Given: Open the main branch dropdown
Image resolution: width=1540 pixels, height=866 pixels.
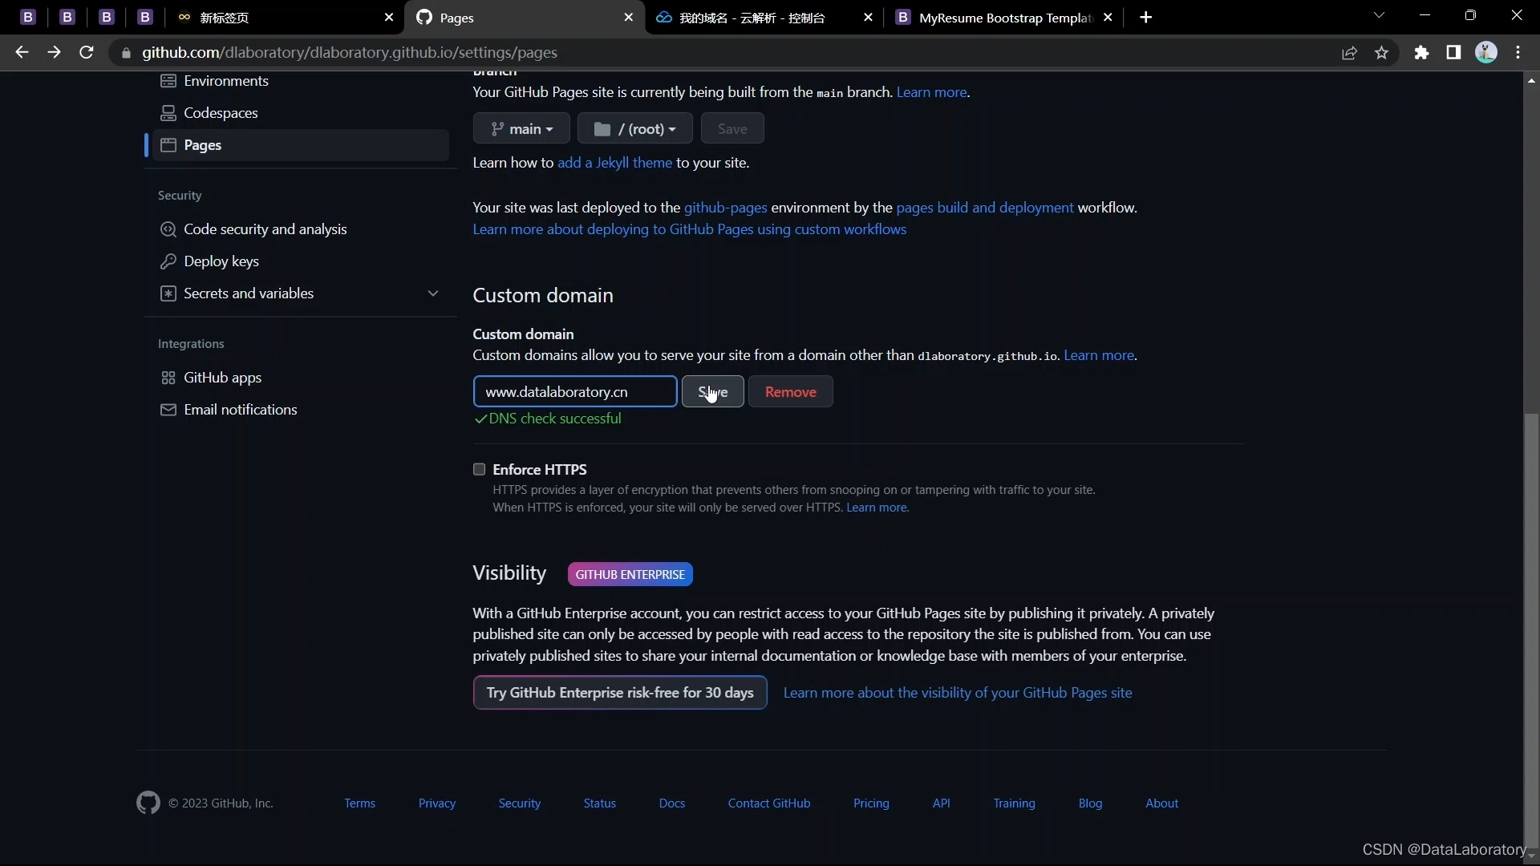Looking at the screenshot, I should tap(521, 129).
